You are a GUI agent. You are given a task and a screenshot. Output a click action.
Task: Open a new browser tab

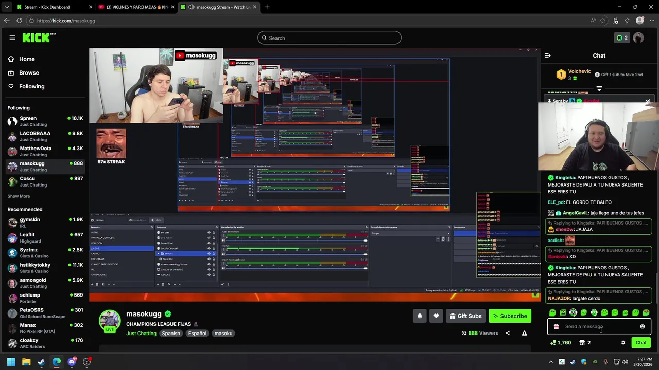click(267, 7)
